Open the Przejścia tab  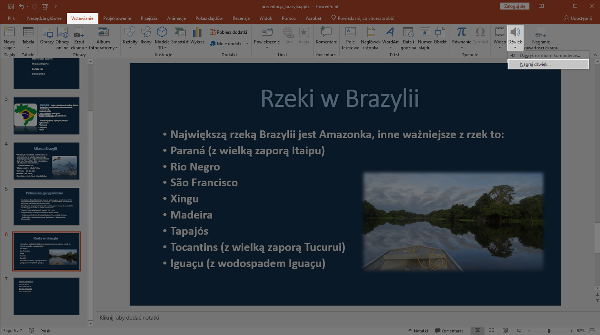click(149, 18)
